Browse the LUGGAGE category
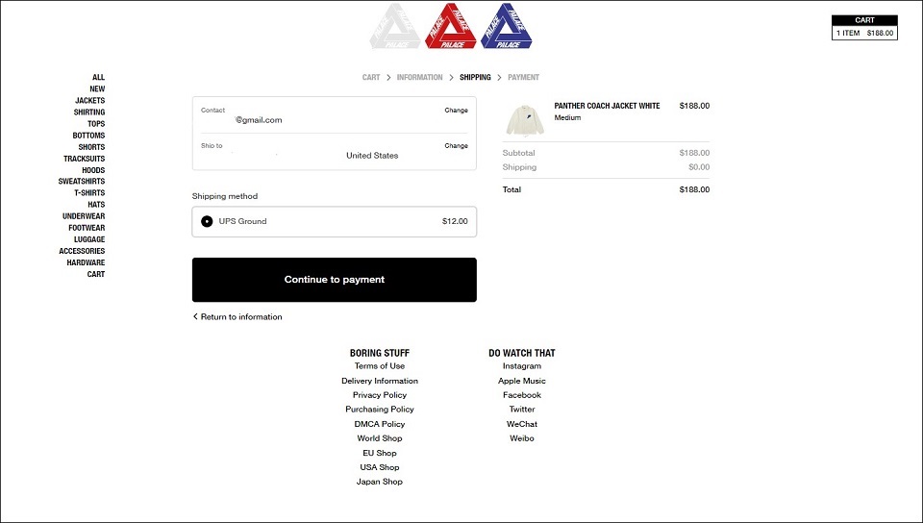 pos(89,239)
